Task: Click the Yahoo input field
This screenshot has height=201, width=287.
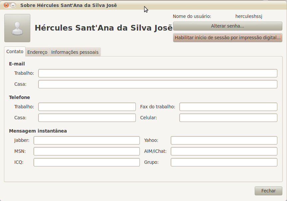Action: coord(224,141)
